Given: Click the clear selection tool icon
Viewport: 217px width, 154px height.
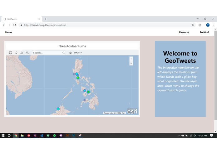Looking at the screenshot, I should [x=27, y=53].
